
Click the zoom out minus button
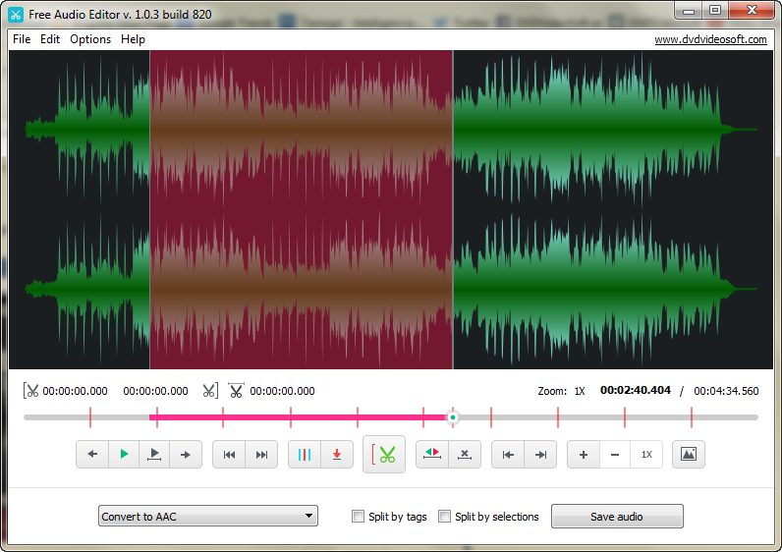615,455
